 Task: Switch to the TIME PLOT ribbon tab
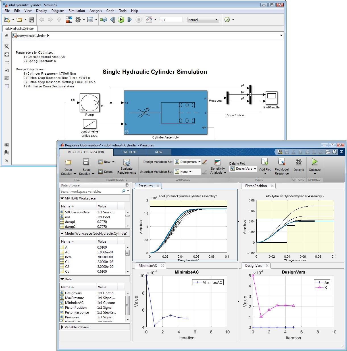[129, 152]
